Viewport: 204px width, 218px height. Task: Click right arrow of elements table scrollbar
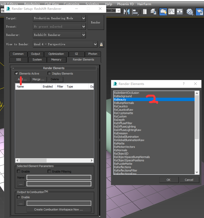coord(92,160)
